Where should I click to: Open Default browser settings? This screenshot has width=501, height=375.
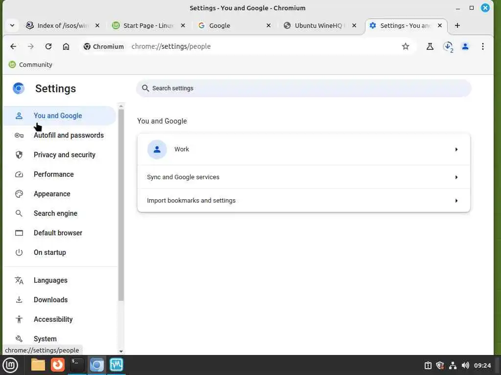pyautogui.click(x=59, y=233)
